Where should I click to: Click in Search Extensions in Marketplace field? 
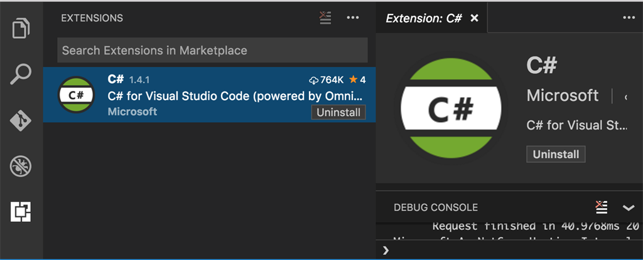click(212, 50)
